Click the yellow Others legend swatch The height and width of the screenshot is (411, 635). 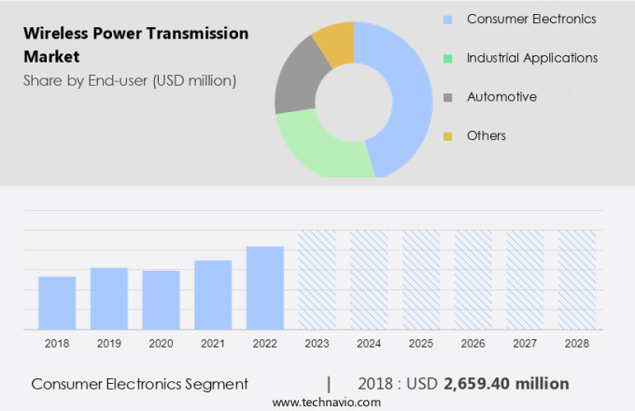pos(447,136)
